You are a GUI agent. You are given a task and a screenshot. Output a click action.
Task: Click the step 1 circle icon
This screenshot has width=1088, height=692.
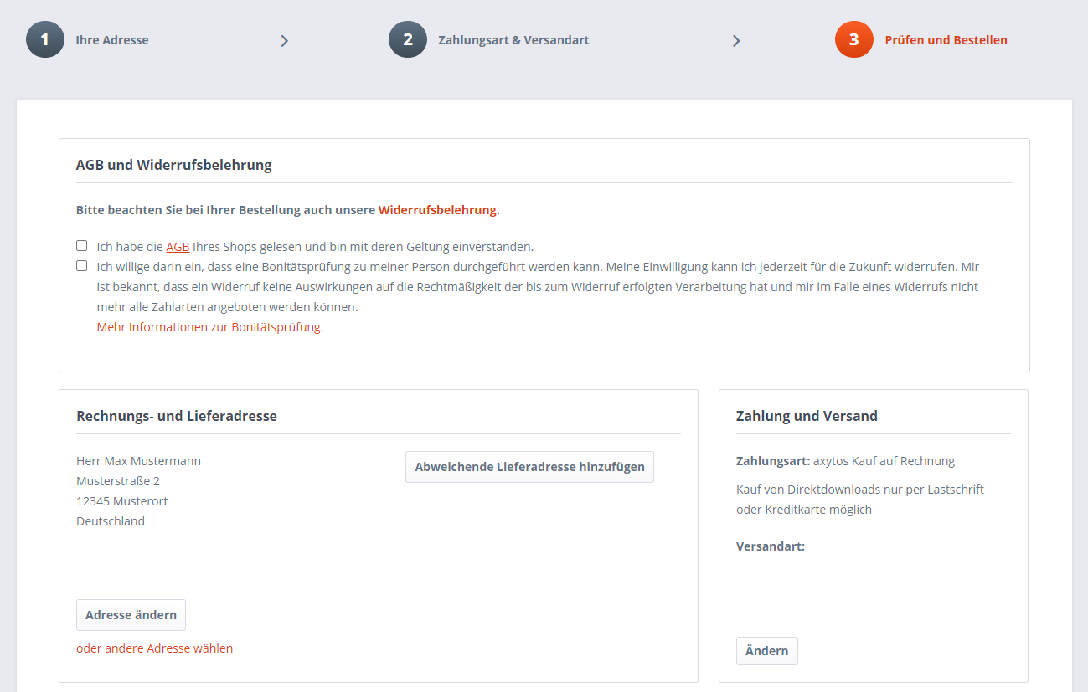[x=45, y=39]
